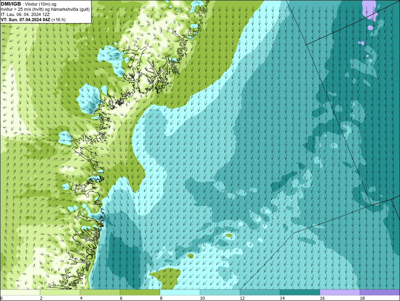Click the above 18 m/s purple legend segment
The width and height of the screenshot is (400, 301).
(x=380, y=292)
